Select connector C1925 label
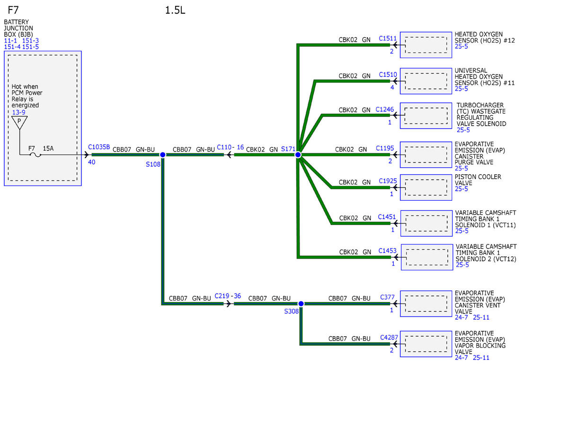This screenshot has height=439, width=568. 388,181
